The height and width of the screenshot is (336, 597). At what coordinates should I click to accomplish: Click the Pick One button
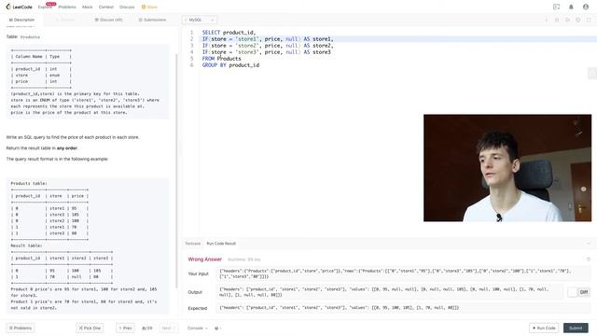point(90,328)
